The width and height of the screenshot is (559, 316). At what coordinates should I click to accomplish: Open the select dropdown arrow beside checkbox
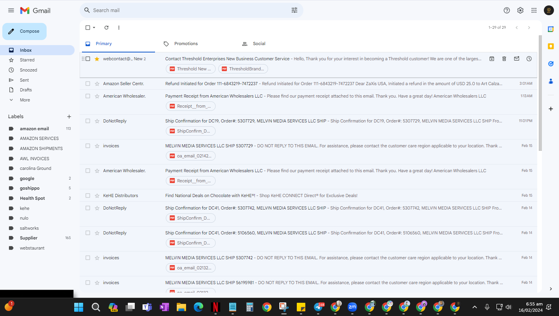(x=94, y=28)
